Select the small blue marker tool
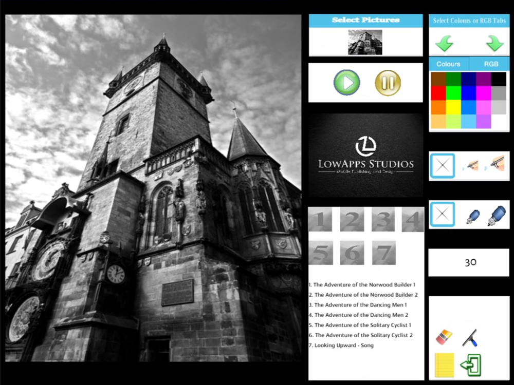 pos(473,217)
